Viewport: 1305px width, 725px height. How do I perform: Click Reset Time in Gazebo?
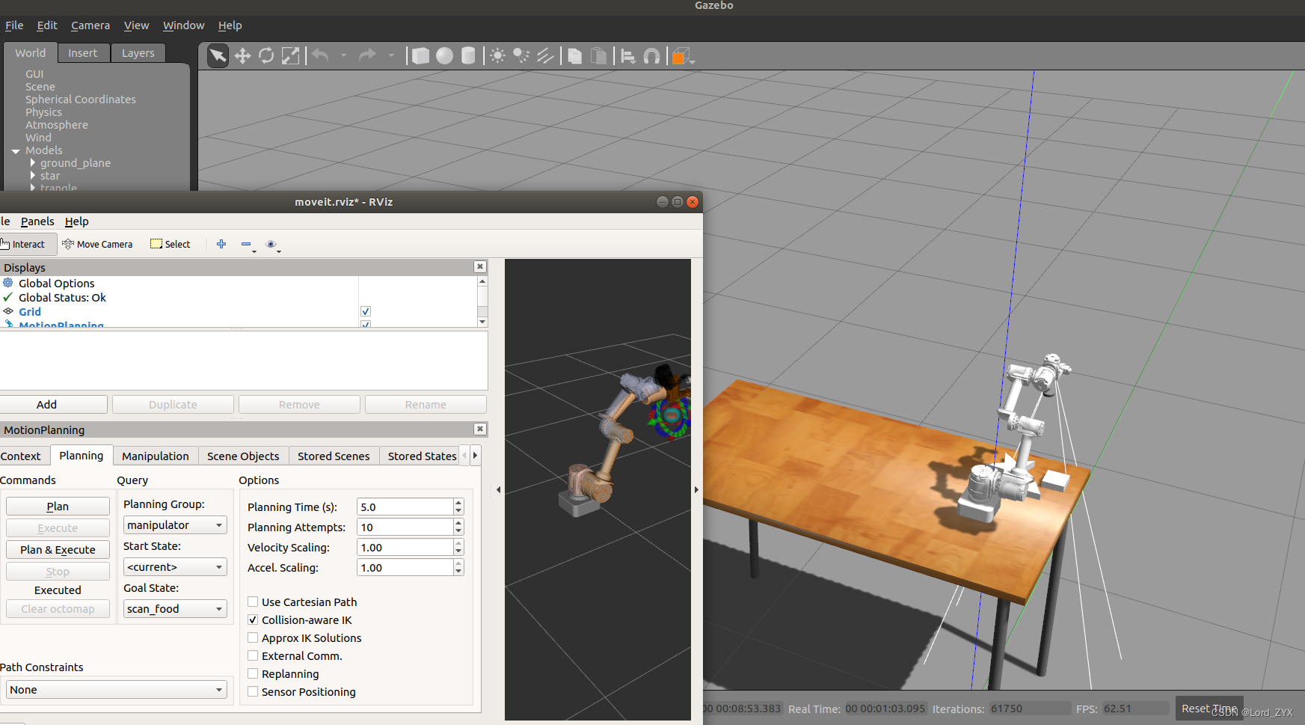[x=1209, y=709]
